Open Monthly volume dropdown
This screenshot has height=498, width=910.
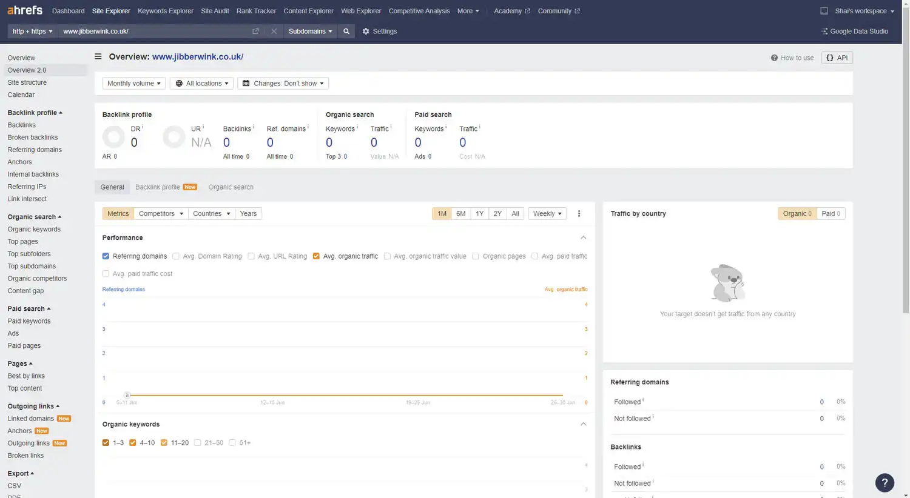click(134, 84)
